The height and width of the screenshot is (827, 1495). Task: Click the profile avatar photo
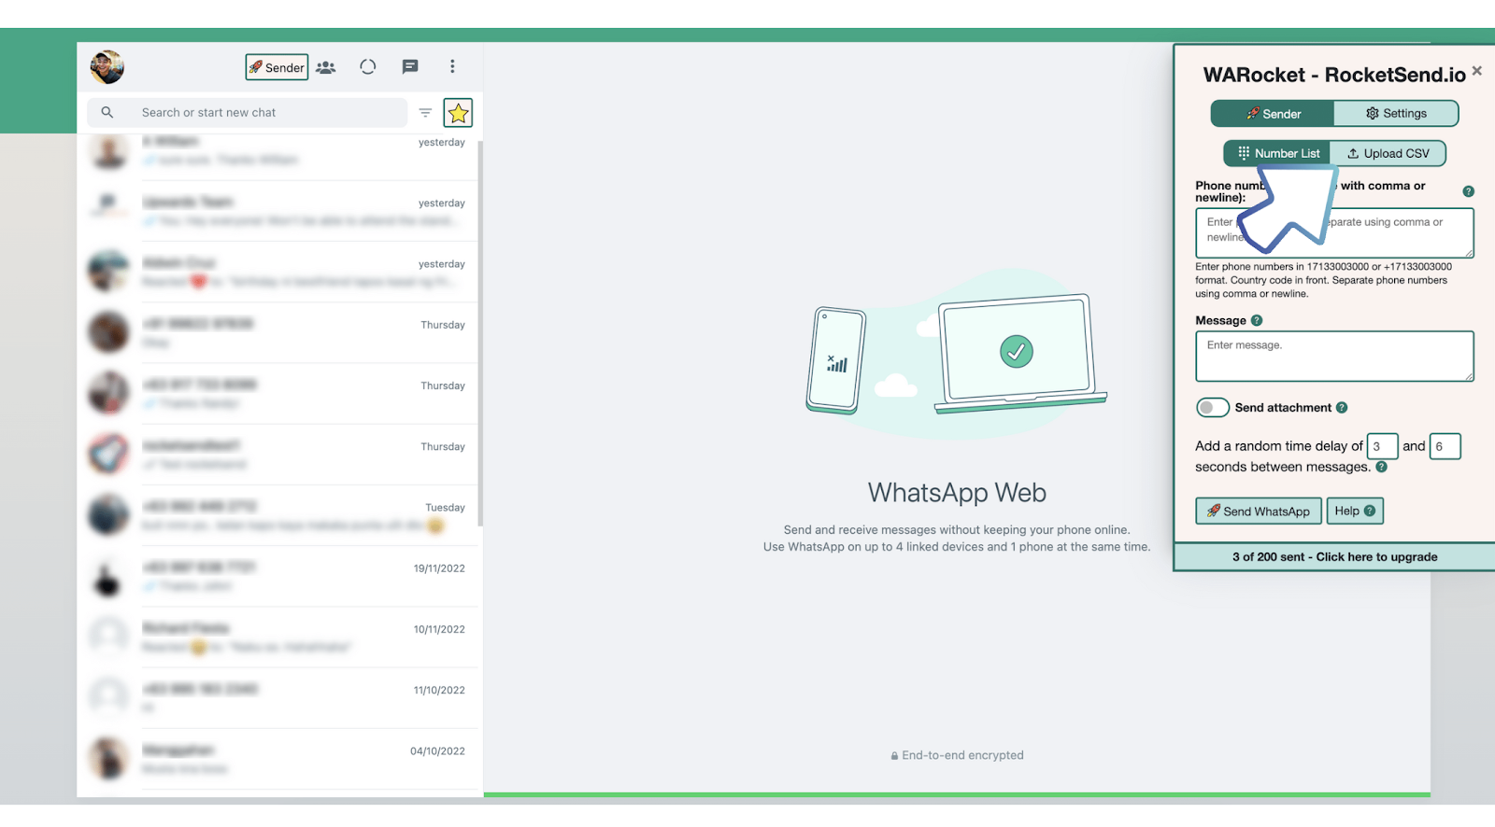coord(107,67)
